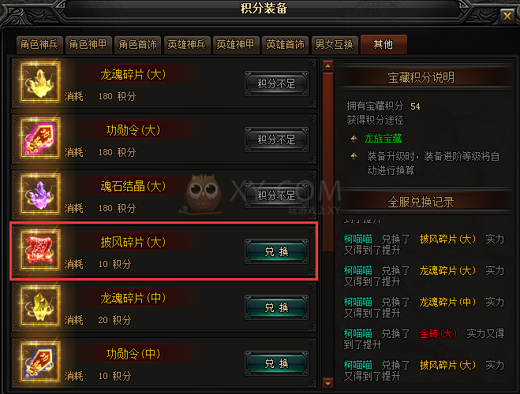
Task: Click the scroll down arrow of item list
Action: pyautogui.click(x=327, y=384)
